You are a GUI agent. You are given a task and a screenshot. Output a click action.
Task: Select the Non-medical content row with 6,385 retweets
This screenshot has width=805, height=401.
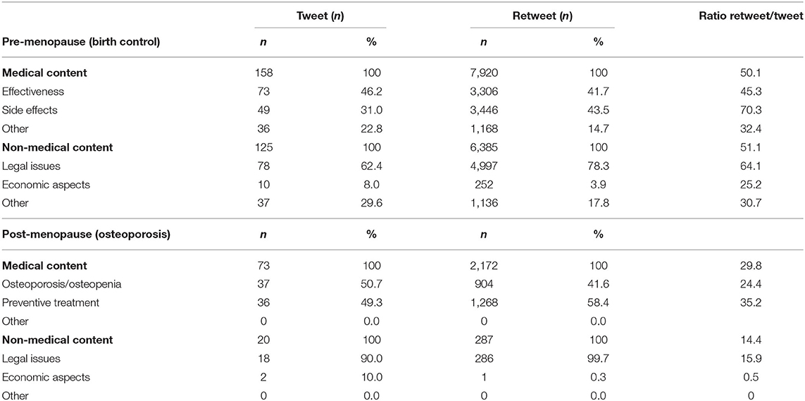(403, 147)
